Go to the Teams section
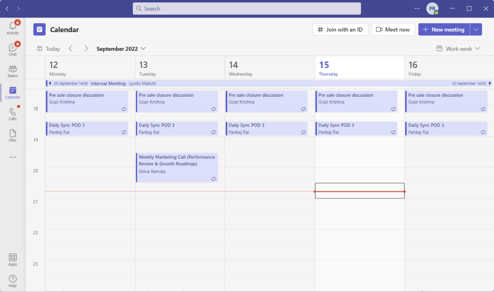The height and width of the screenshot is (292, 494). (x=12, y=70)
